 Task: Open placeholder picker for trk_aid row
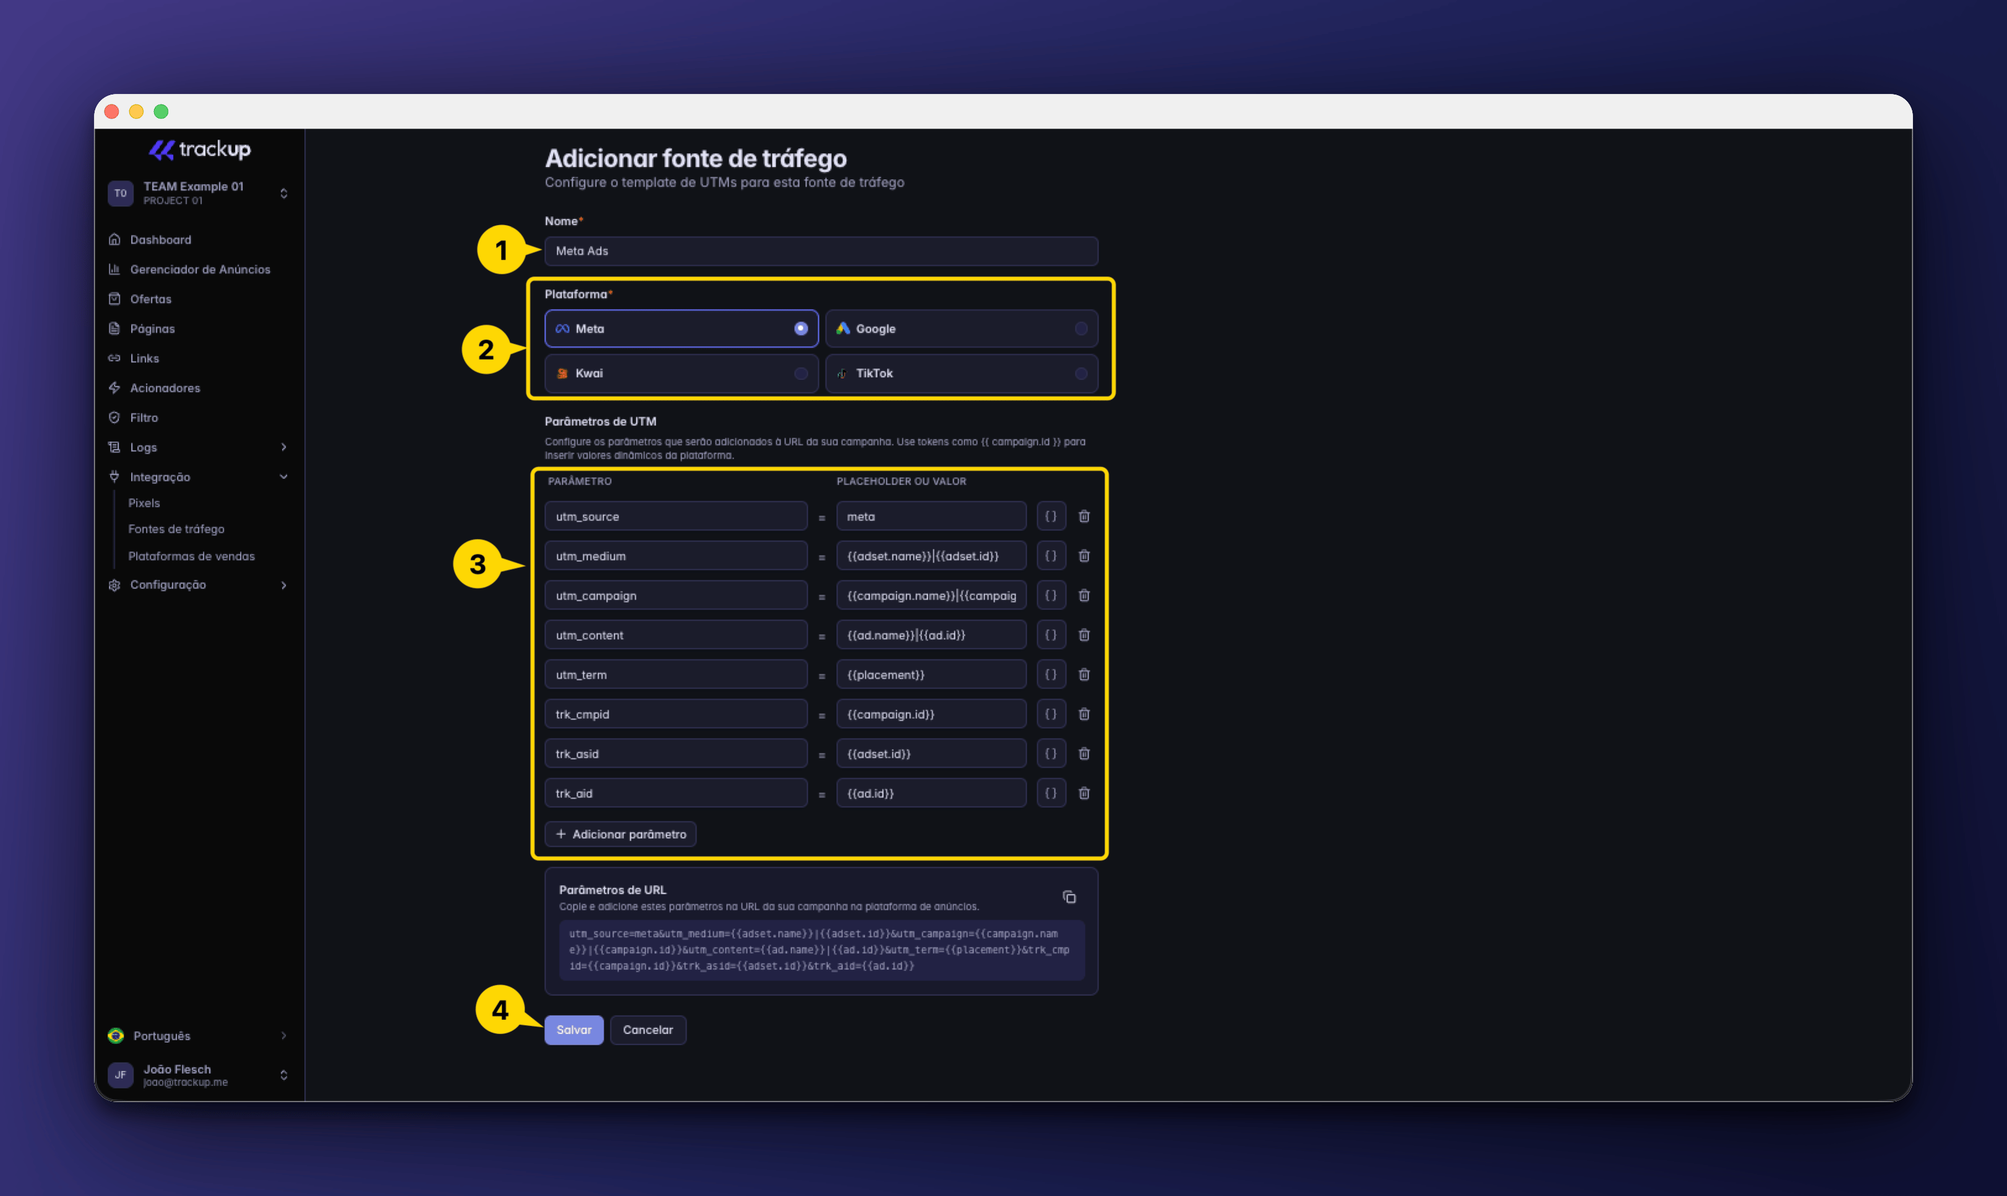(1051, 793)
